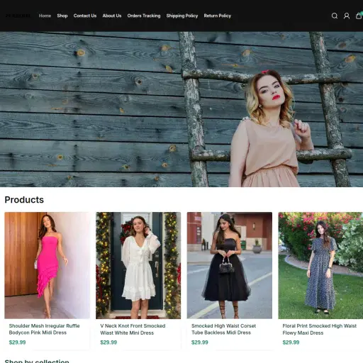Go to the Home menu item
The width and height of the screenshot is (363, 363).
(45, 16)
